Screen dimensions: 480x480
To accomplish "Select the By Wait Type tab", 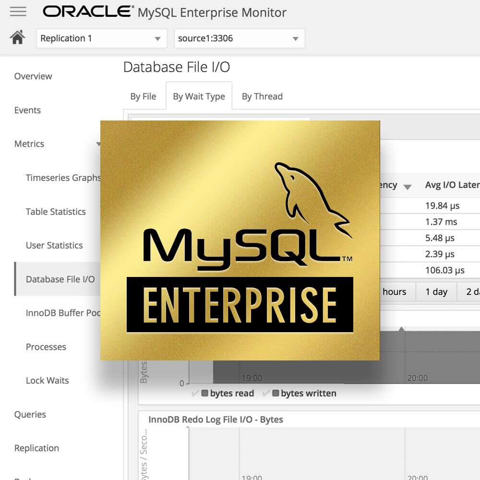I will tap(199, 96).
